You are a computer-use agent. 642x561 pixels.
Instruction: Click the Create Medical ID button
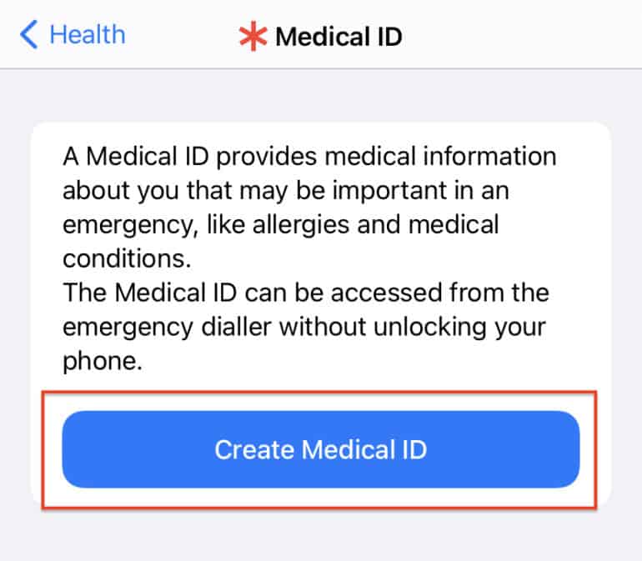[321, 449]
